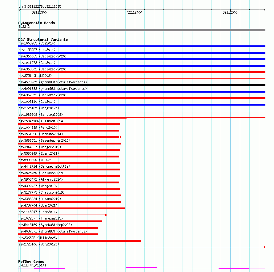Click nsv6368302 (Sedlazeck2020) label
Viewport: 274px width, 272px height.
(x=42, y=69)
